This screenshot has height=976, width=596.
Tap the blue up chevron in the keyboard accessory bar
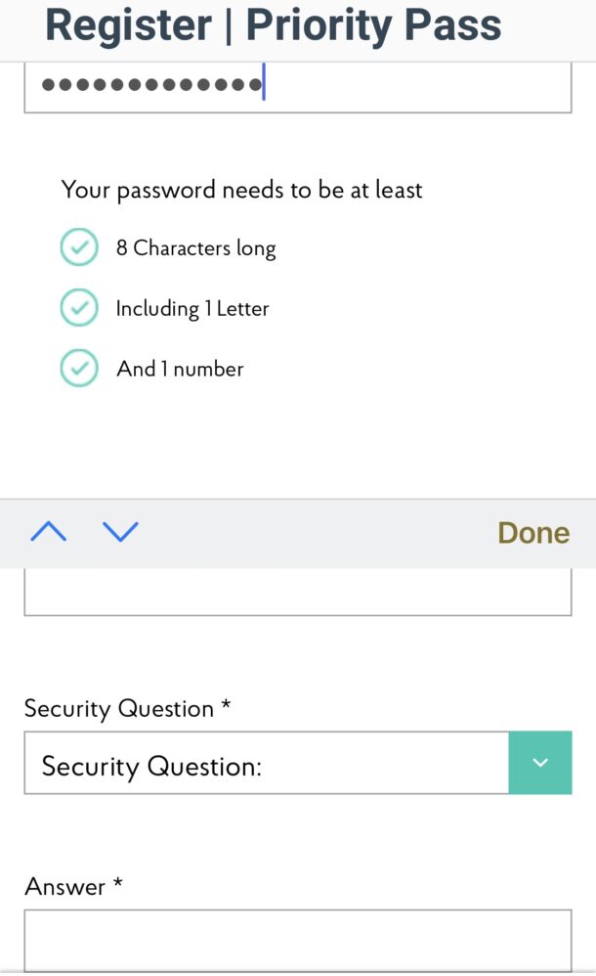47,532
